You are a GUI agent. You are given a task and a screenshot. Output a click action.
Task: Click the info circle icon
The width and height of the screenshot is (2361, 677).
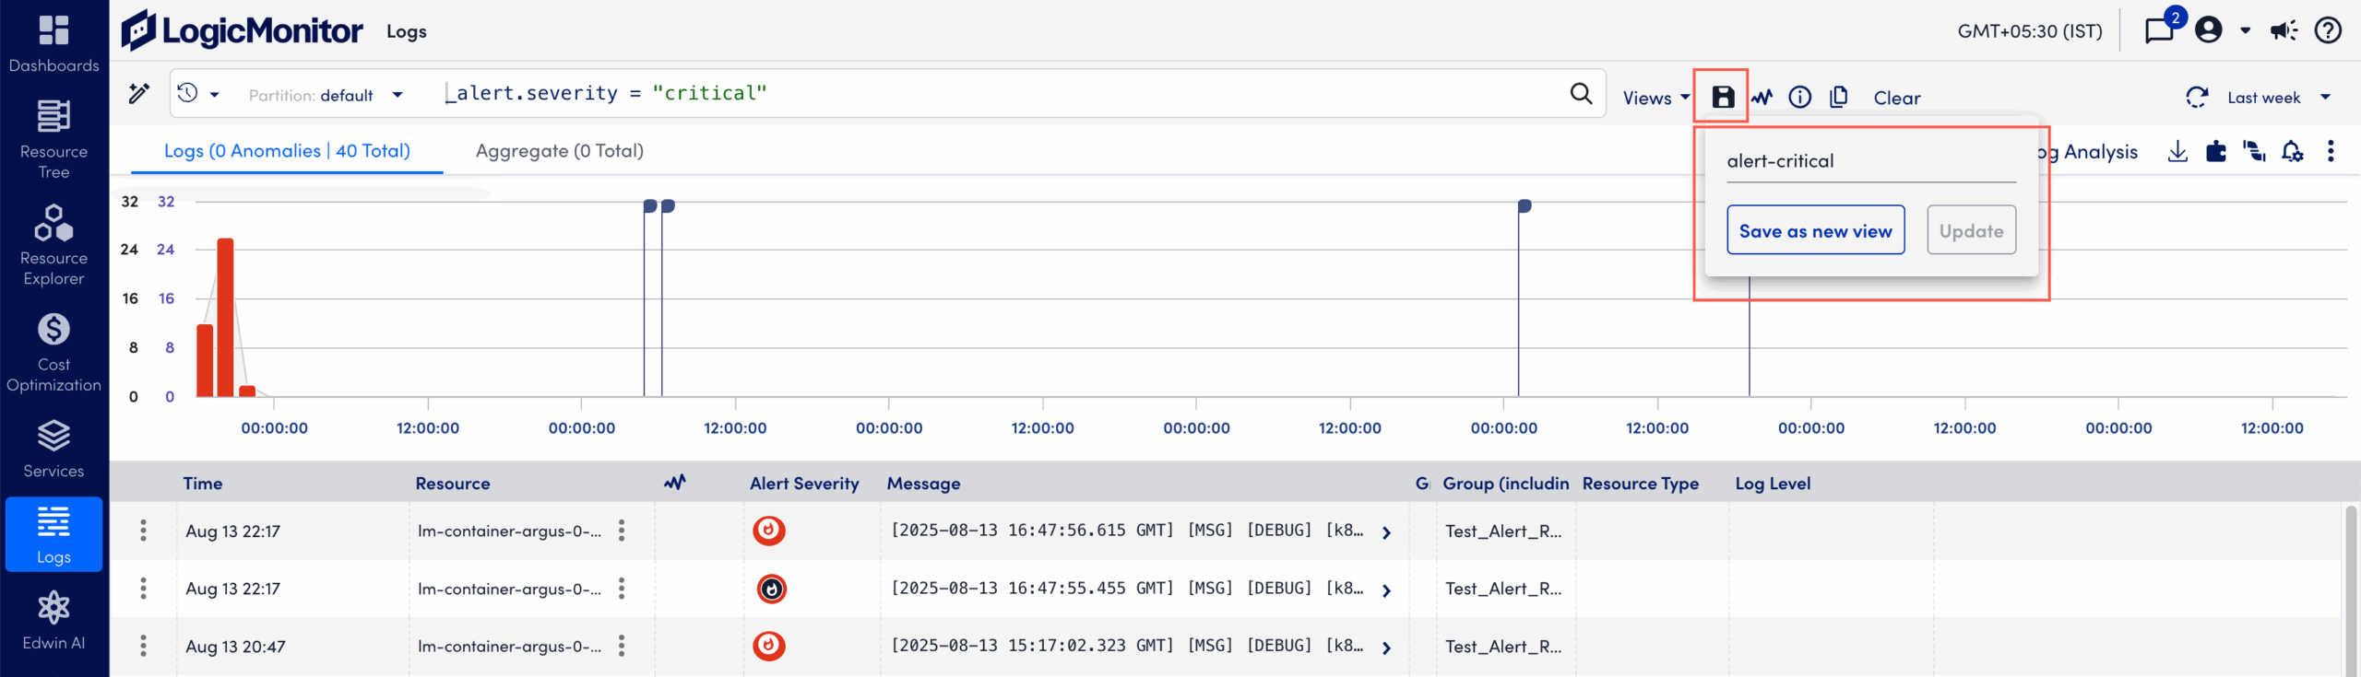[x=1800, y=97]
